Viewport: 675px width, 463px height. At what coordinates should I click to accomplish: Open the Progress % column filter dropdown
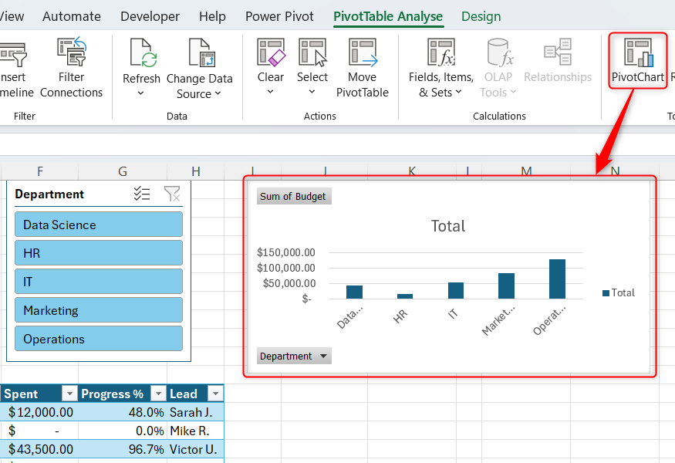click(x=158, y=394)
